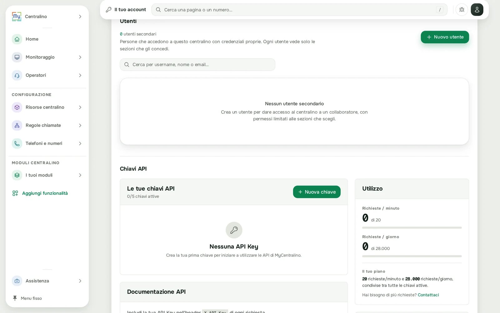Open the Aggiungi funzionalità link

click(40, 193)
